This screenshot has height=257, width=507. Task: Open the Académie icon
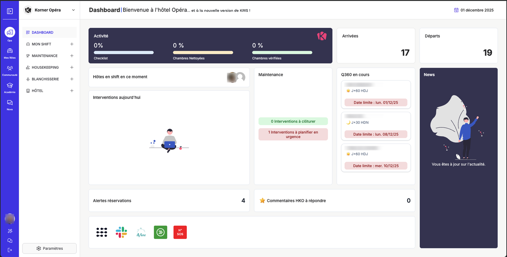point(10,86)
